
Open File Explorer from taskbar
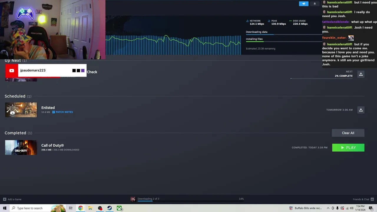click(90, 208)
